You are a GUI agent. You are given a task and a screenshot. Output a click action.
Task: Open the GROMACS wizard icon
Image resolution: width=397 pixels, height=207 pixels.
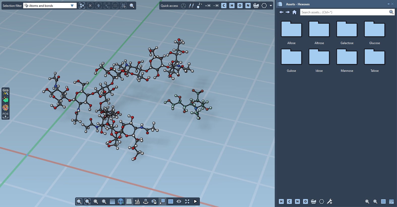click(x=6, y=91)
